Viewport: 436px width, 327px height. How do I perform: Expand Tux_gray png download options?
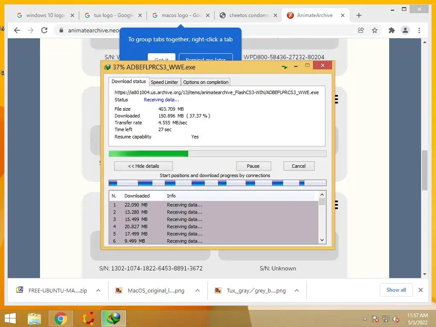(297, 290)
